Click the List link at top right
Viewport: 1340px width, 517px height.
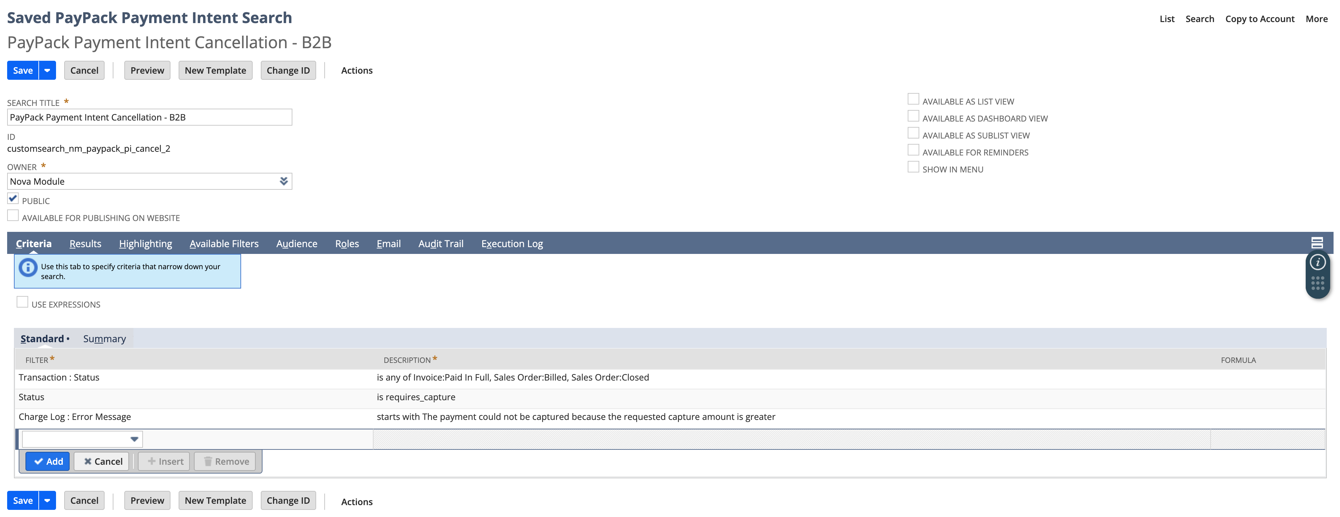coord(1167,19)
